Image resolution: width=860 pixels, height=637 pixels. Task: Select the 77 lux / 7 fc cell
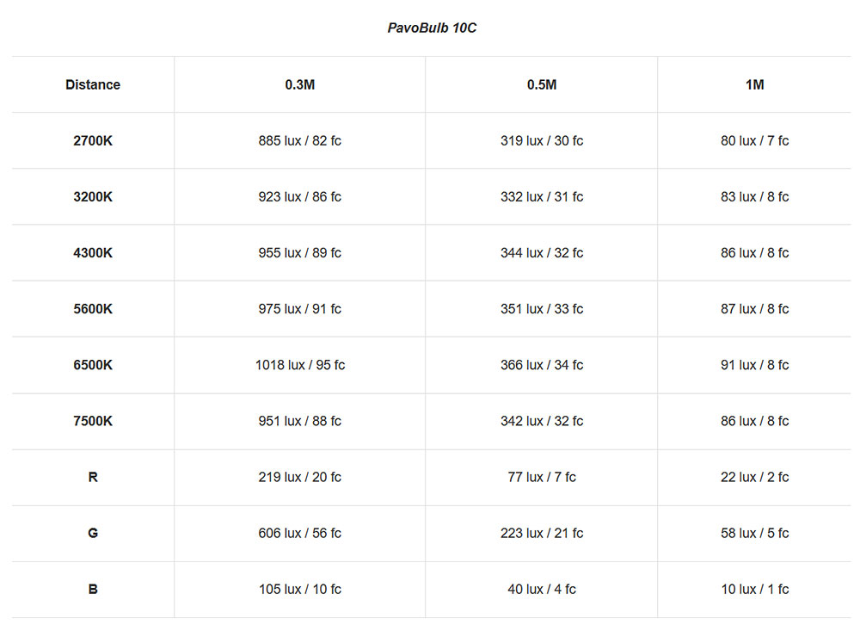coord(541,477)
